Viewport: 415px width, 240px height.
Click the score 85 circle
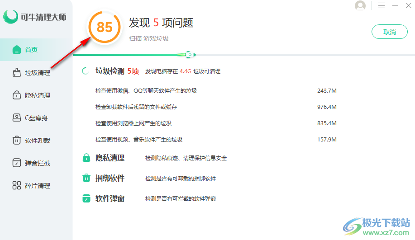point(105,28)
